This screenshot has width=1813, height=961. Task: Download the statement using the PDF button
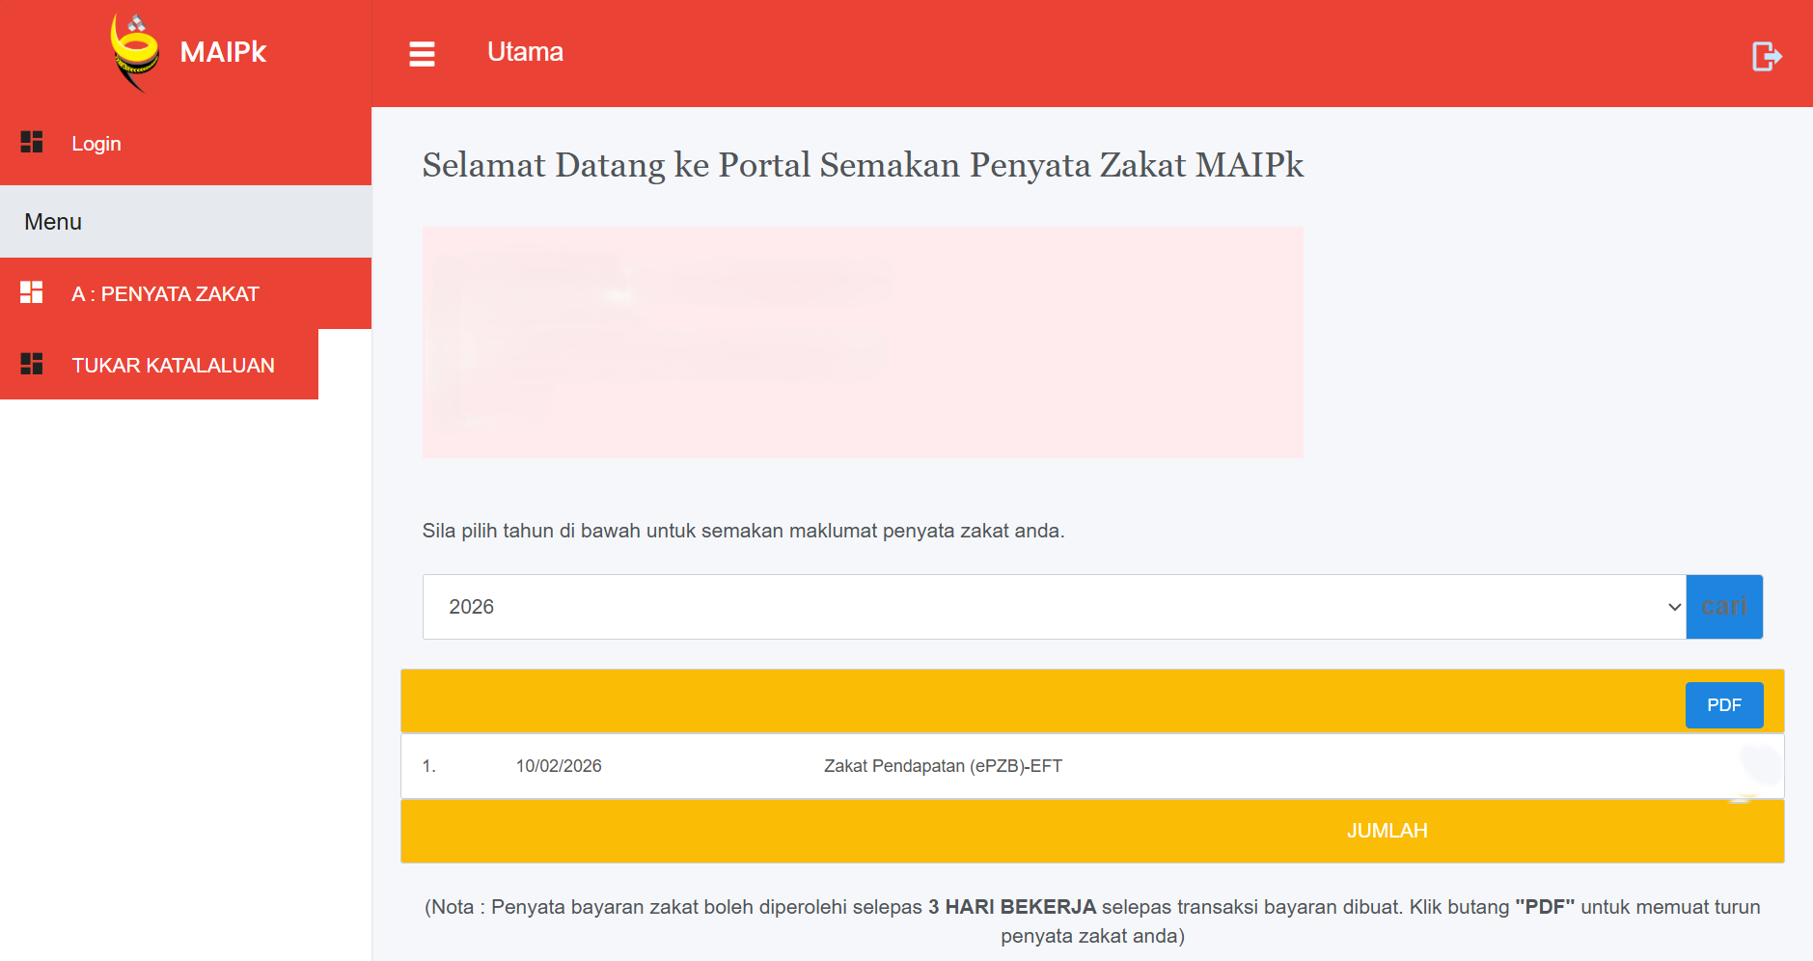click(x=1723, y=705)
